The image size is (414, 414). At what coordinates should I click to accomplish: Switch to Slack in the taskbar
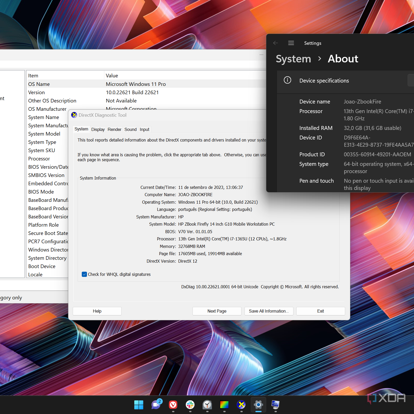click(x=190, y=405)
